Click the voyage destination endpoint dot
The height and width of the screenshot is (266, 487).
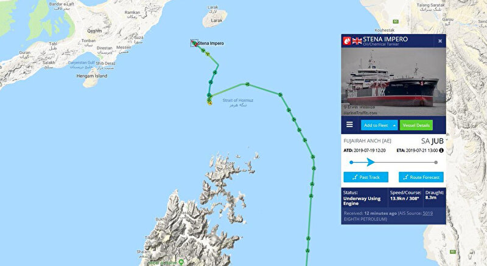click(x=436, y=162)
